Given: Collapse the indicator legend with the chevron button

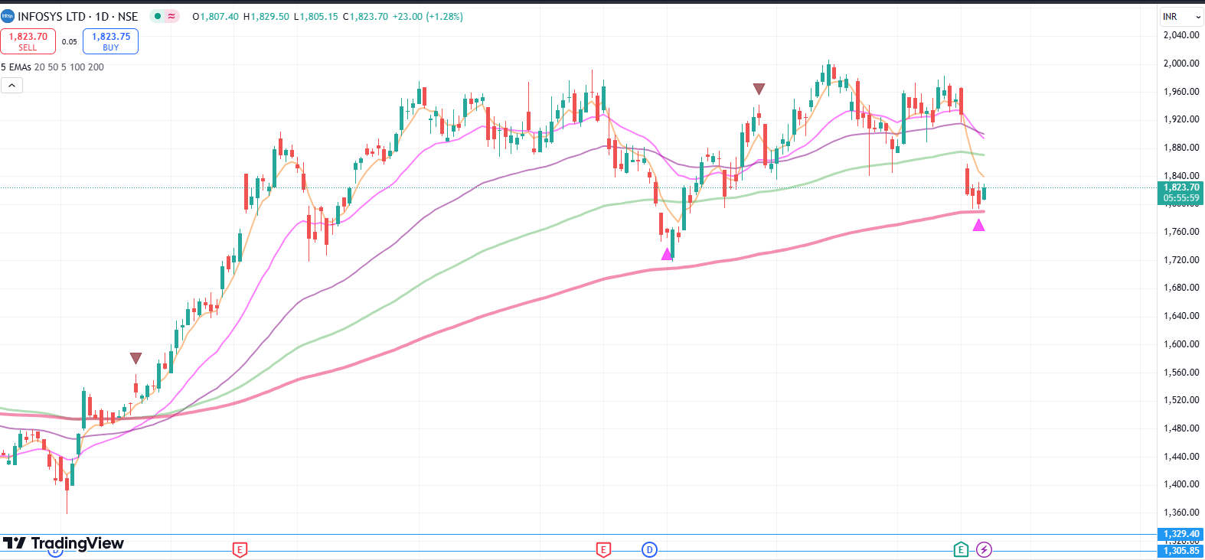Looking at the screenshot, I should (x=11, y=86).
